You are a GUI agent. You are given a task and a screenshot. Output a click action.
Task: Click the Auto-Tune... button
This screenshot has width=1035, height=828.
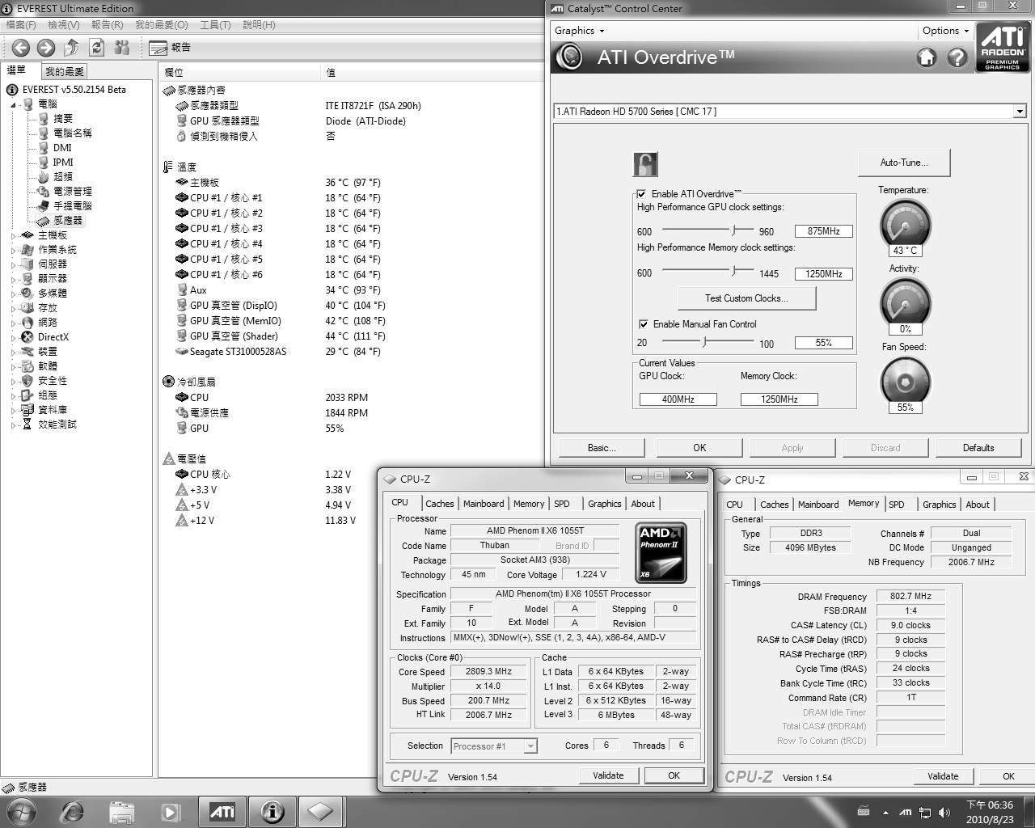pyautogui.click(x=904, y=163)
